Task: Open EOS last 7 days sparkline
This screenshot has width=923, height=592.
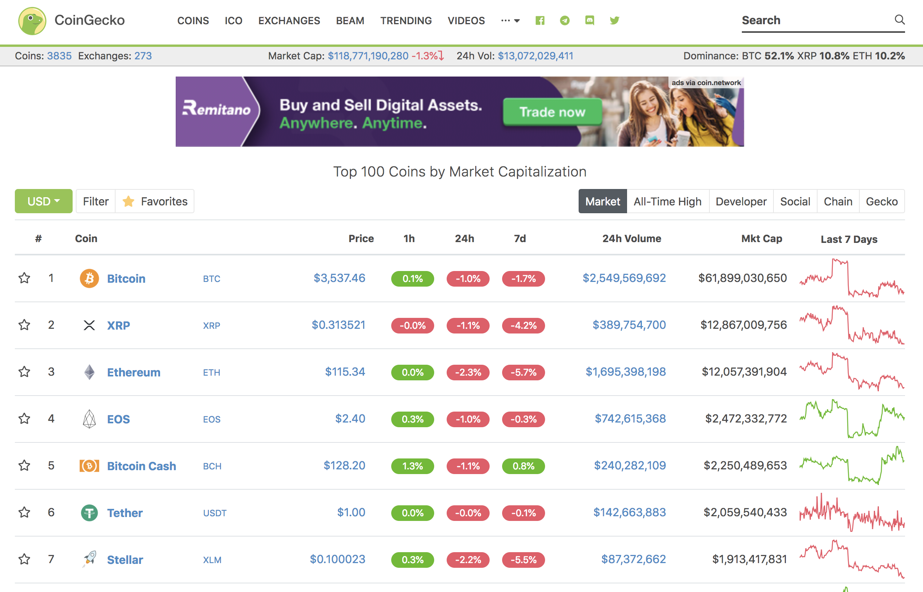Action: 852,419
